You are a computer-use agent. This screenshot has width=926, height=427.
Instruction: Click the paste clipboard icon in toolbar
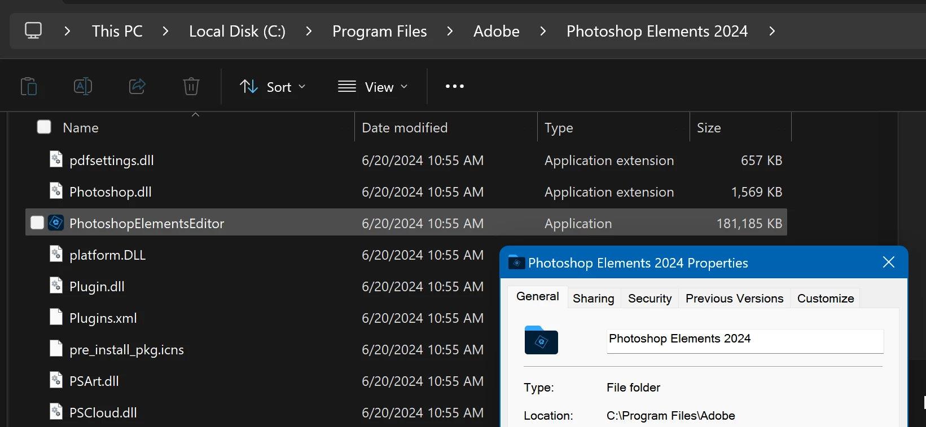tap(29, 87)
